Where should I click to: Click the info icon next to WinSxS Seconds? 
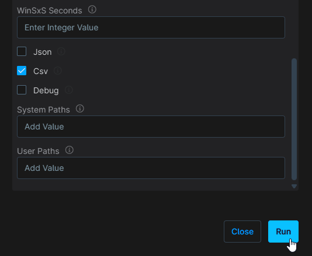pos(92,9)
